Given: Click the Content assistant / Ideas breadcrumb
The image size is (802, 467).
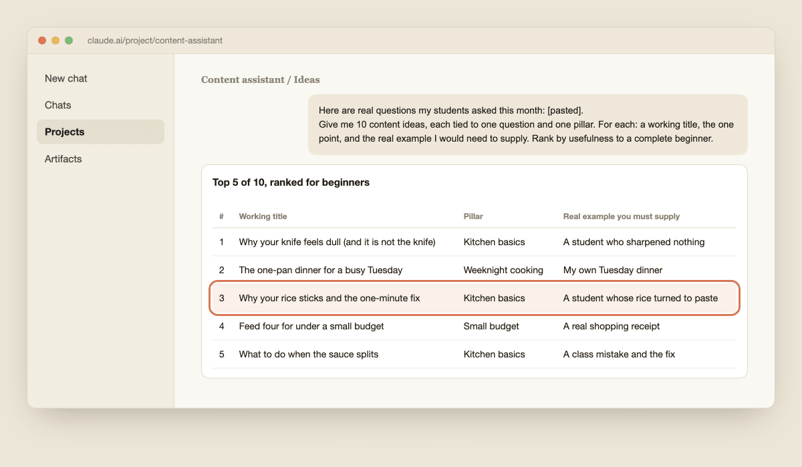Looking at the screenshot, I should point(261,80).
